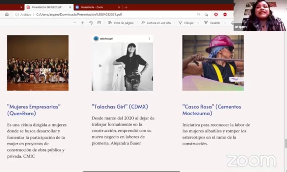Click the zoom in plus icon
This screenshot has width=287, height=172.
point(82,23)
